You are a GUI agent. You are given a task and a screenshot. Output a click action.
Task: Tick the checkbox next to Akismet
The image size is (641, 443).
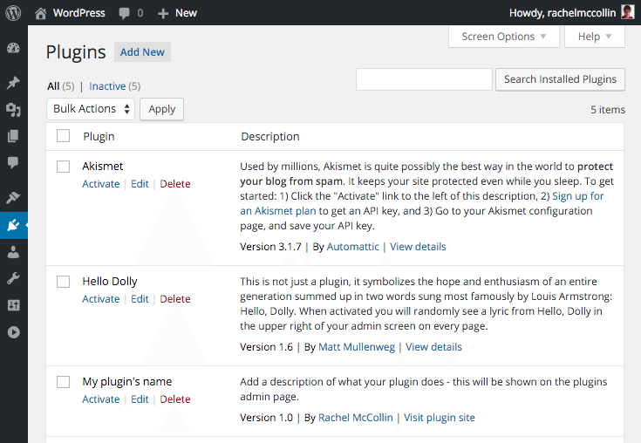pos(63,167)
